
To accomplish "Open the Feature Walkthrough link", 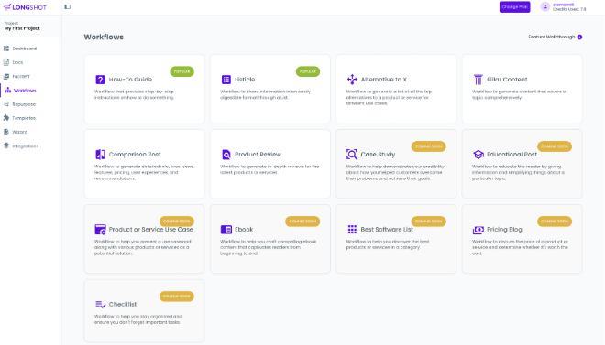I will click(555, 37).
